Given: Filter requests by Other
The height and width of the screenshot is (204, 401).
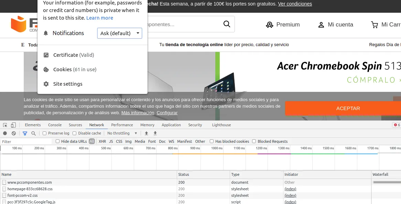Looking at the screenshot, I should (200, 141).
